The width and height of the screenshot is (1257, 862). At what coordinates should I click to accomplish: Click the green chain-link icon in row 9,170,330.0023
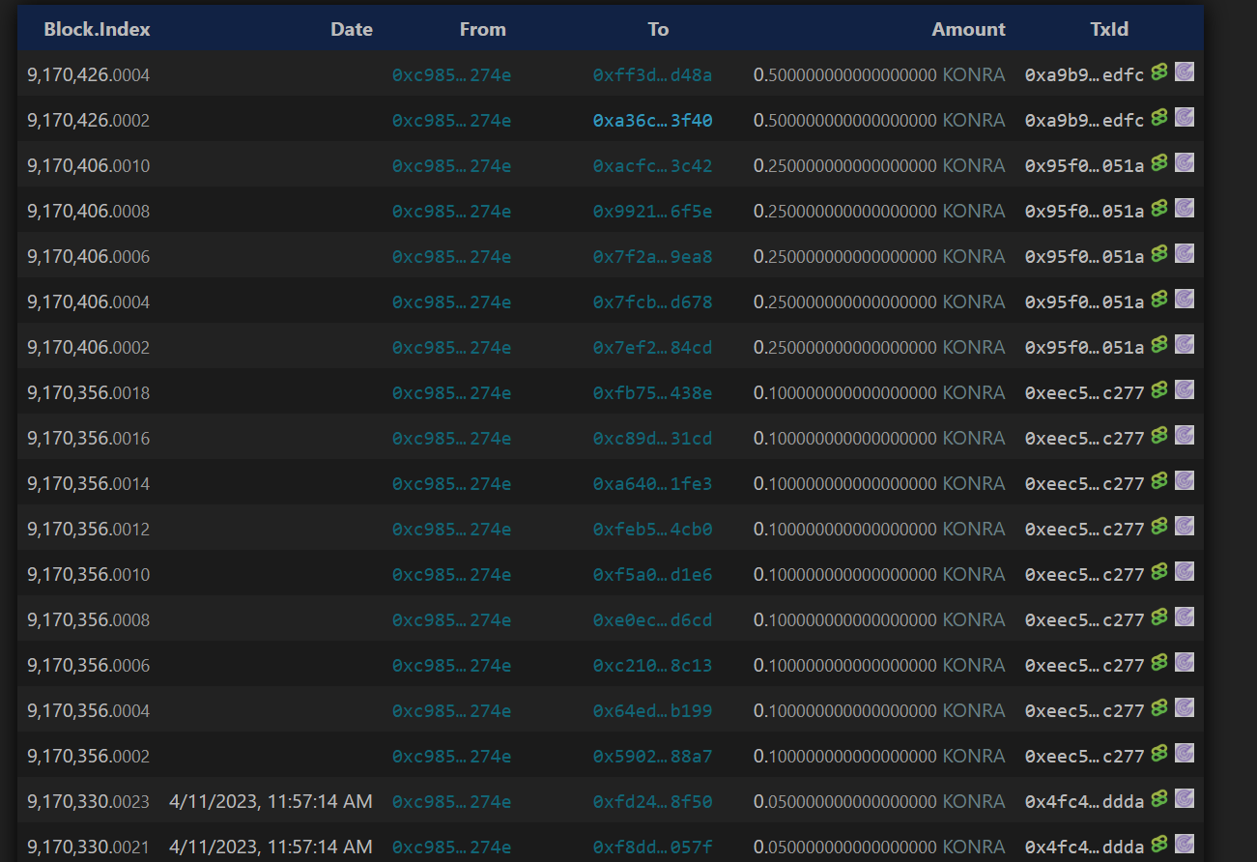pos(1159,799)
